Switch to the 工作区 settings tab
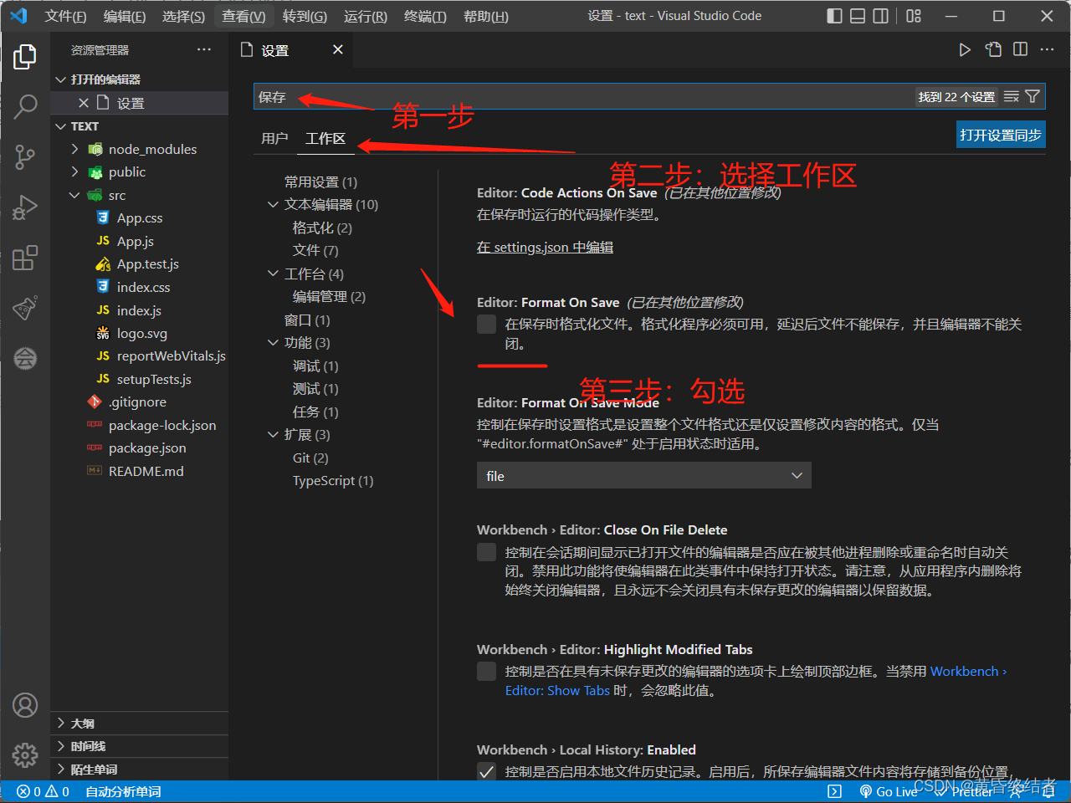The image size is (1071, 803). (x=325, y=138)
